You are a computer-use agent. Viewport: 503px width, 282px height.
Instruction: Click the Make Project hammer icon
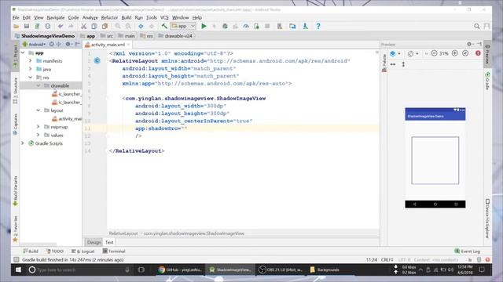pyautogui.click(x=164, y=26)
